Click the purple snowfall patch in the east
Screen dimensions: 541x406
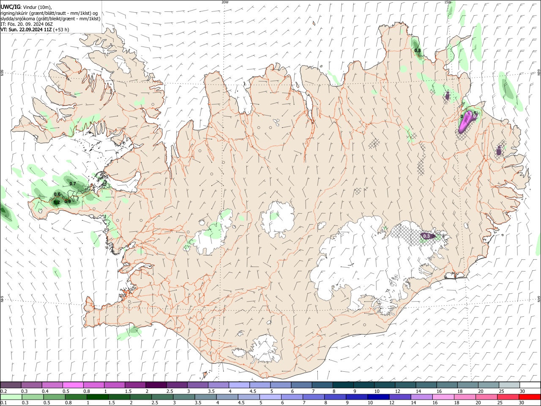(467, 122)
